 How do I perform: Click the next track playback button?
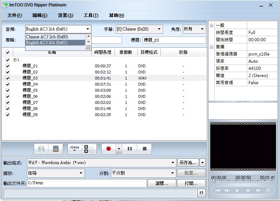(x=227, y=191)
